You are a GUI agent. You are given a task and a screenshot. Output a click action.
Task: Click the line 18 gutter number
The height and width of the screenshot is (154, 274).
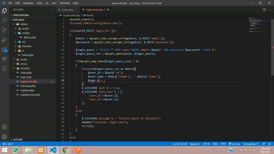tap(63, 80)
